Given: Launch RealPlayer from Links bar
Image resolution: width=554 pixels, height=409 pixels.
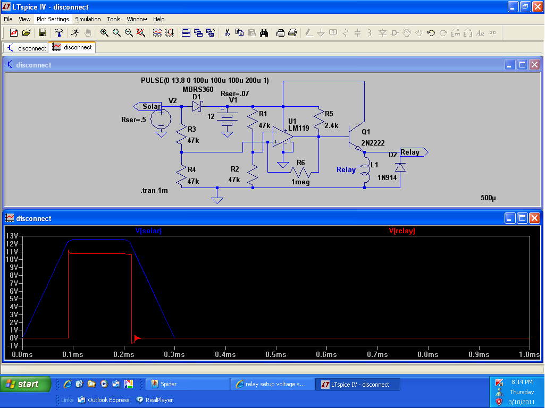Looking at the screenshot, I should pos(155,400).
